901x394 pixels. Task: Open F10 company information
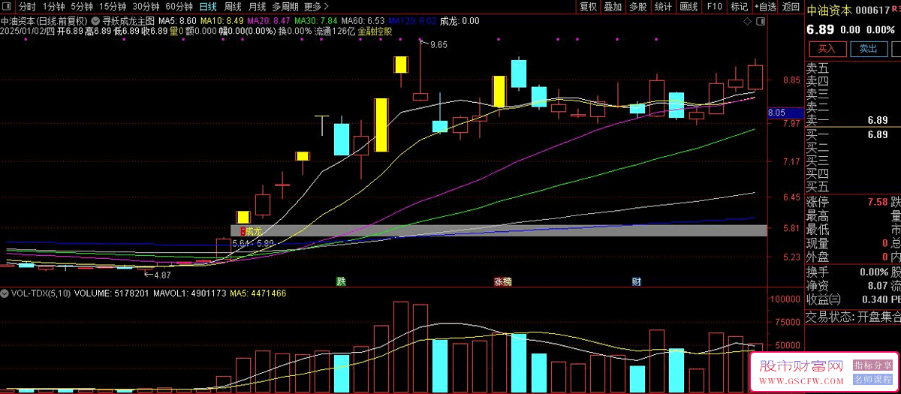tap(714, 7)
